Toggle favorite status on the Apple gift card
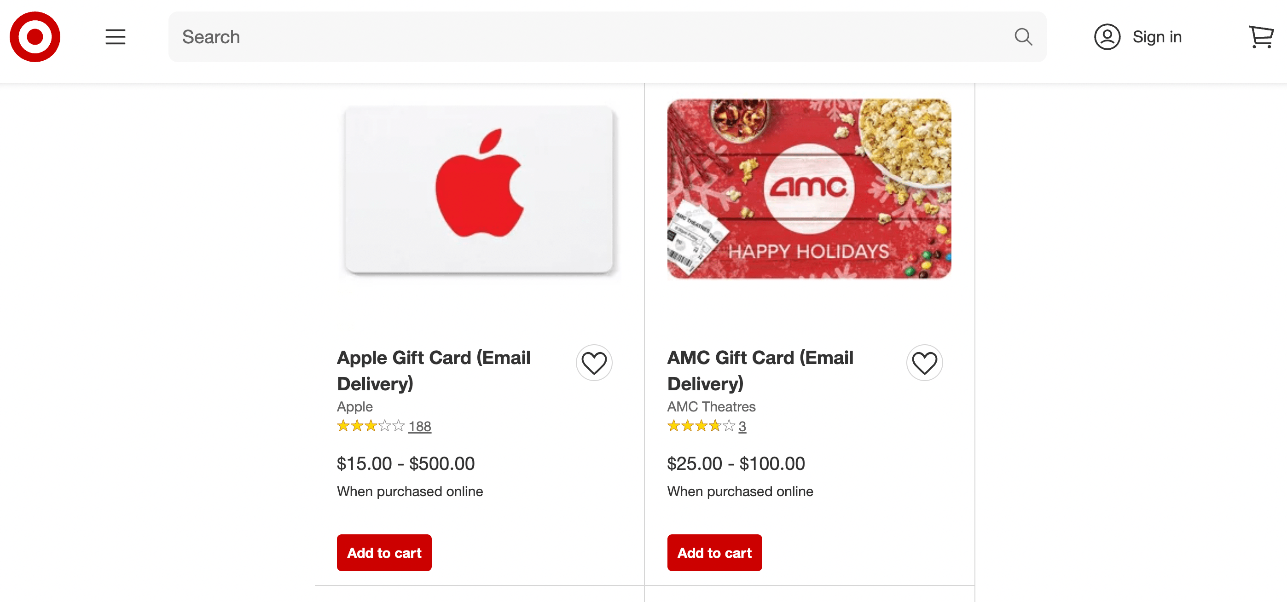This screenshot has width=1287, height=602. (594, 363)
